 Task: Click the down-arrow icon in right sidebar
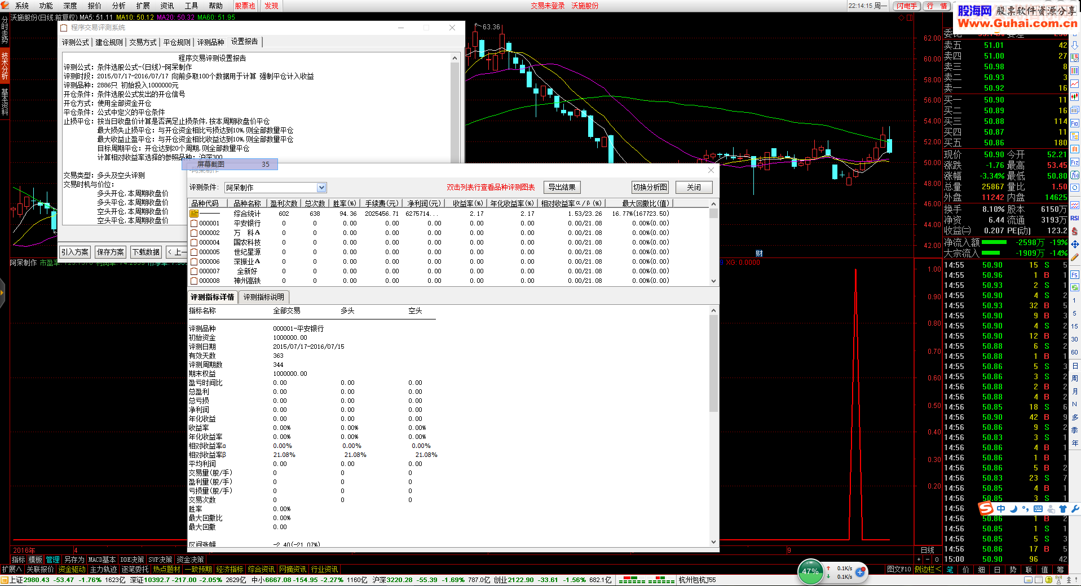coord(1074,45)
